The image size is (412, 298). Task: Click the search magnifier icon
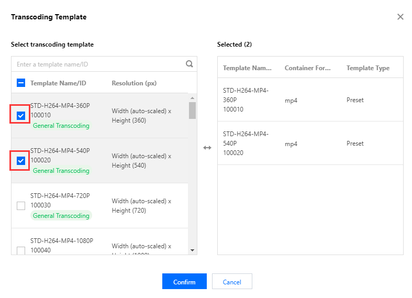coord(190,64)
